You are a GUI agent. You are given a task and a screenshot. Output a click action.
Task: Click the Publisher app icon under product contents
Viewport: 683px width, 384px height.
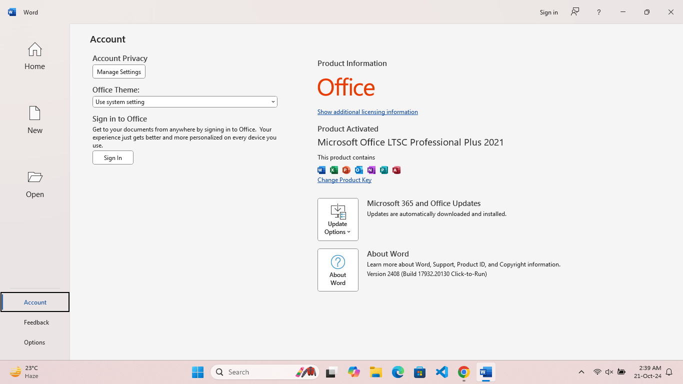pos(384,170)
